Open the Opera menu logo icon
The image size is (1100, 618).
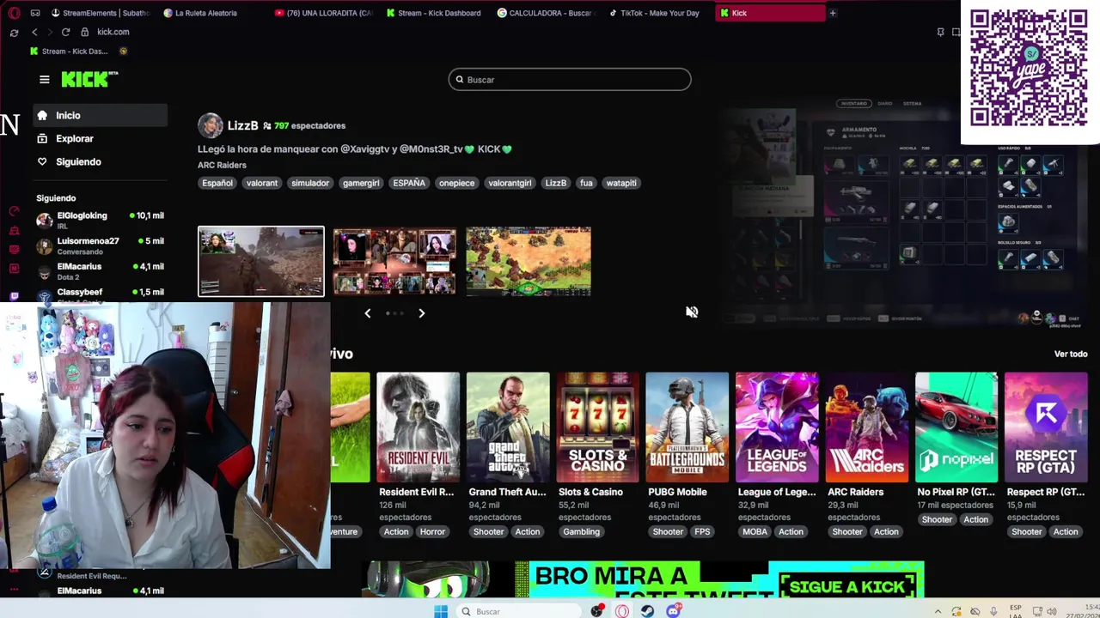[x=13, y=13]
